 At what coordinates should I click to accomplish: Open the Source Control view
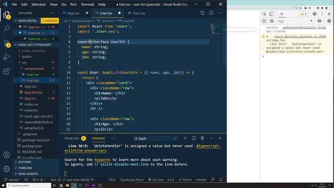[6, 43]
